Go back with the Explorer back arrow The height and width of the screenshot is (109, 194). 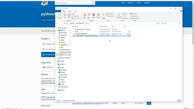(x=57, y=23)
